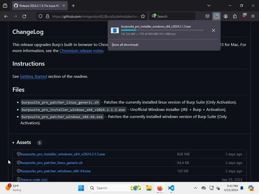
Task: Click the 838 MB size value
Action: [183, 154]
